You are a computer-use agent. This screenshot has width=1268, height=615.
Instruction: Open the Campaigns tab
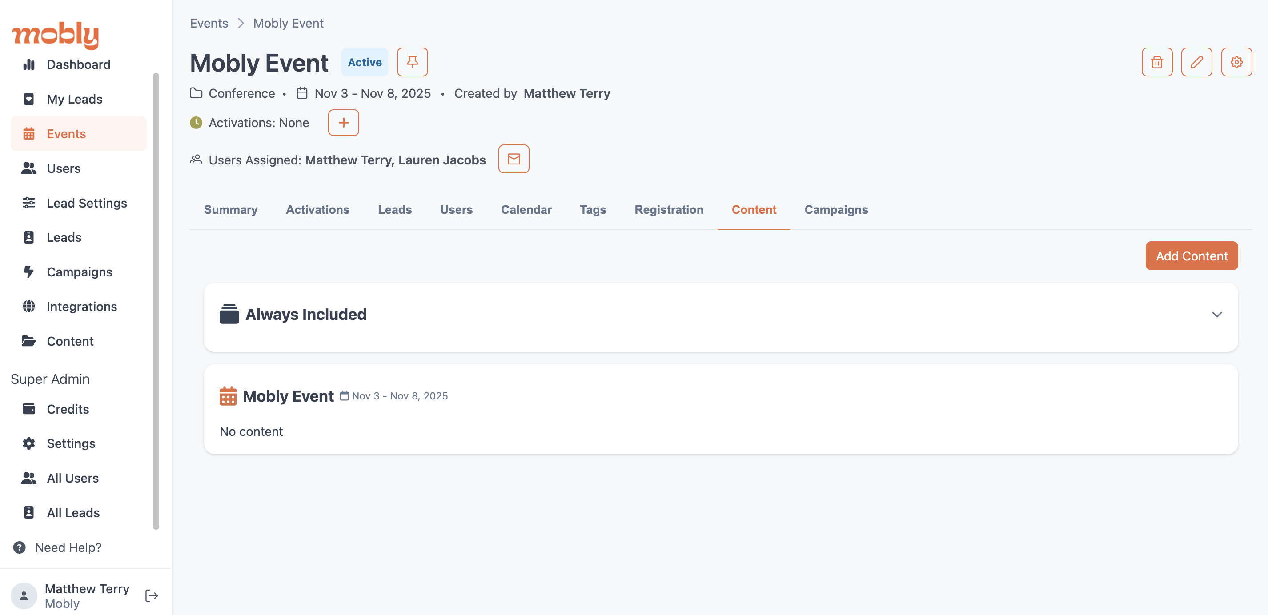tap(836, 210)
